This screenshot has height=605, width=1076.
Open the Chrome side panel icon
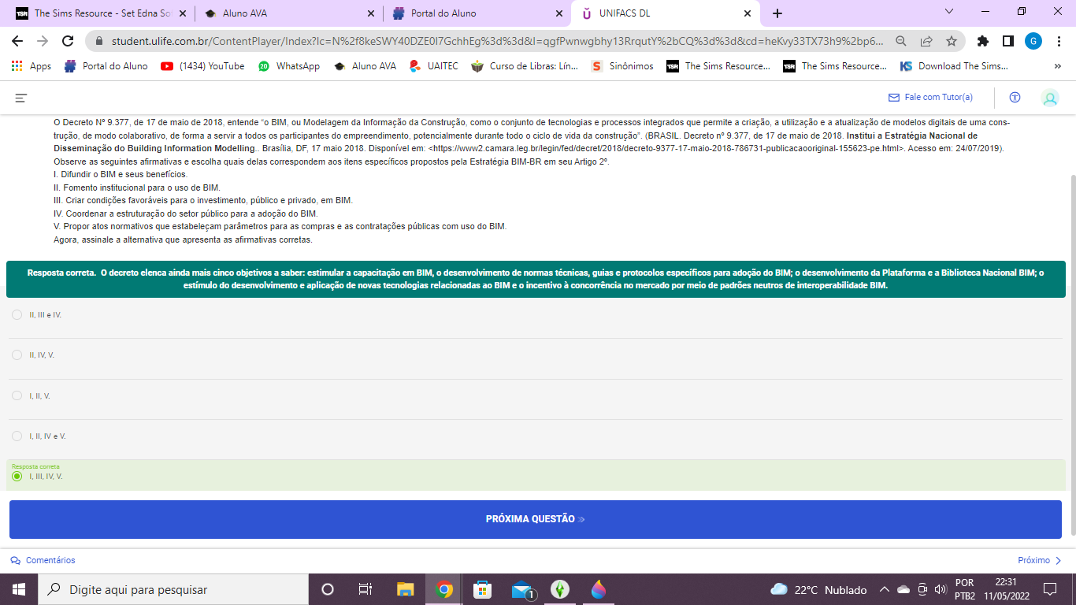(1007, 41)
